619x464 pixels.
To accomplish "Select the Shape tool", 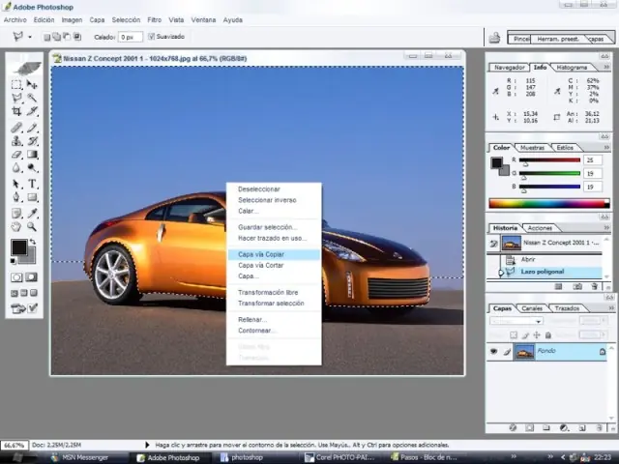I will (x=32, y=197).
